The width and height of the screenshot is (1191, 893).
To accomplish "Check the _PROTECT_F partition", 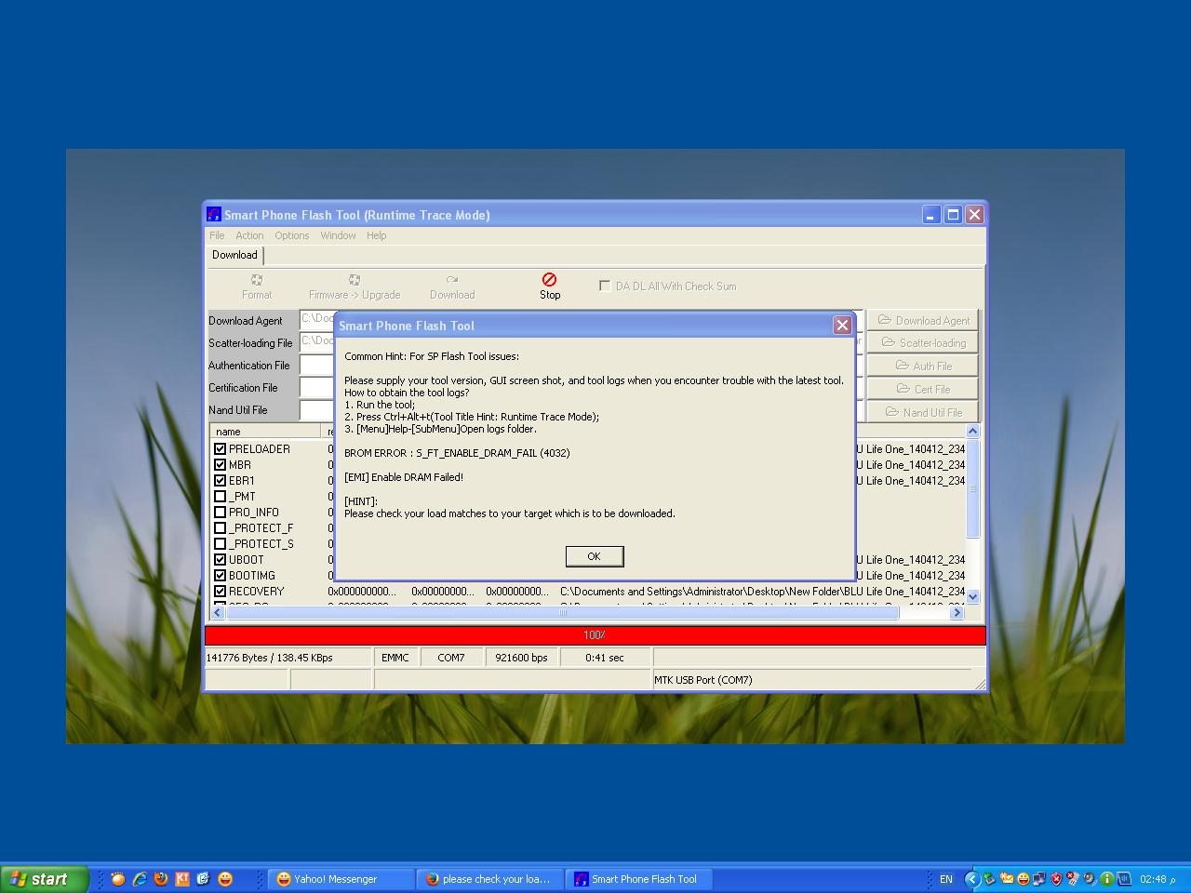I will point(221,528).
